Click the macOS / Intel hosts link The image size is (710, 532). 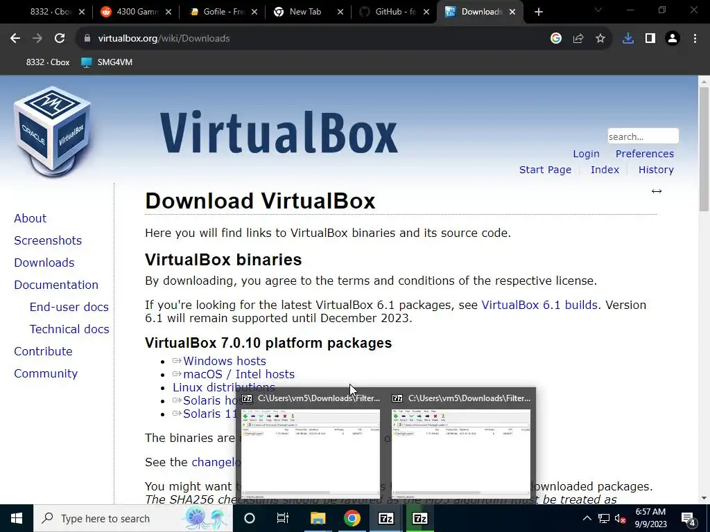point(239,374)
